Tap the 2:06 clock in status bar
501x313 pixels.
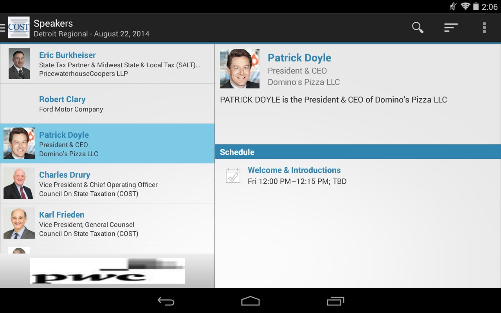[490, 7]
